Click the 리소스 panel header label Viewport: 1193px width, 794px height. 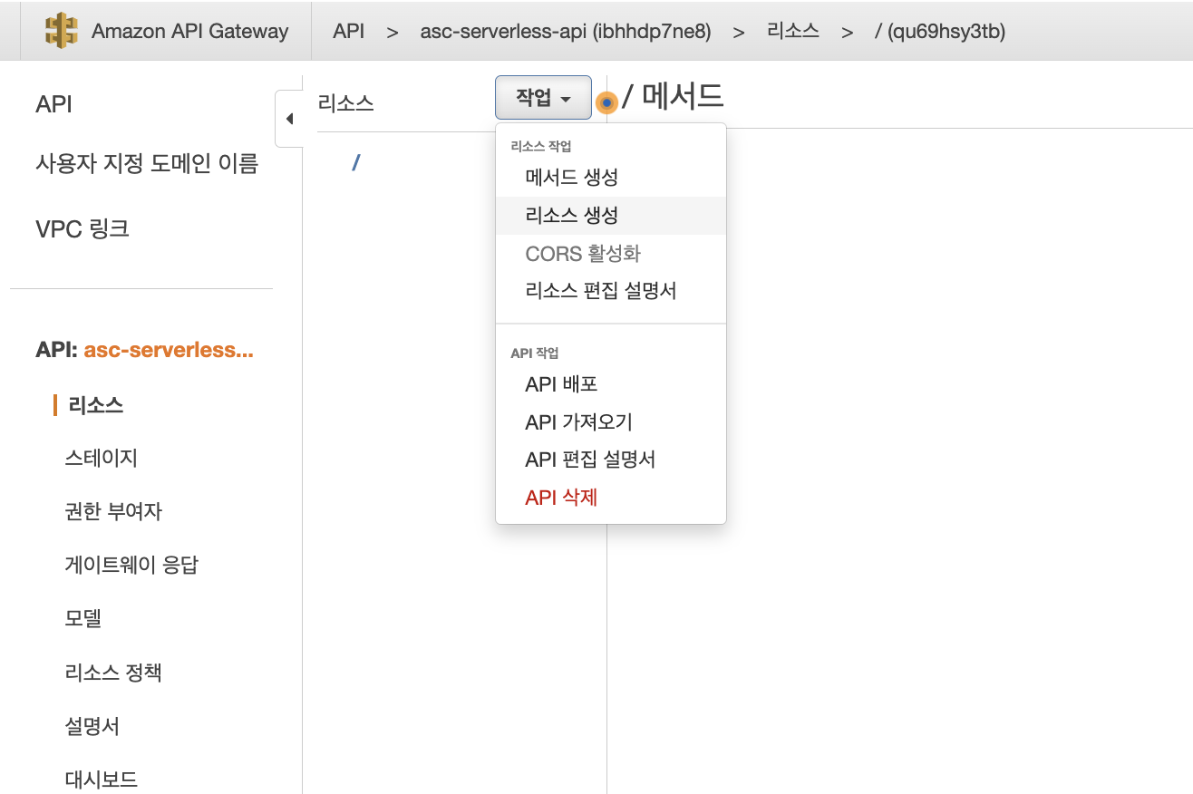(345, 103)
